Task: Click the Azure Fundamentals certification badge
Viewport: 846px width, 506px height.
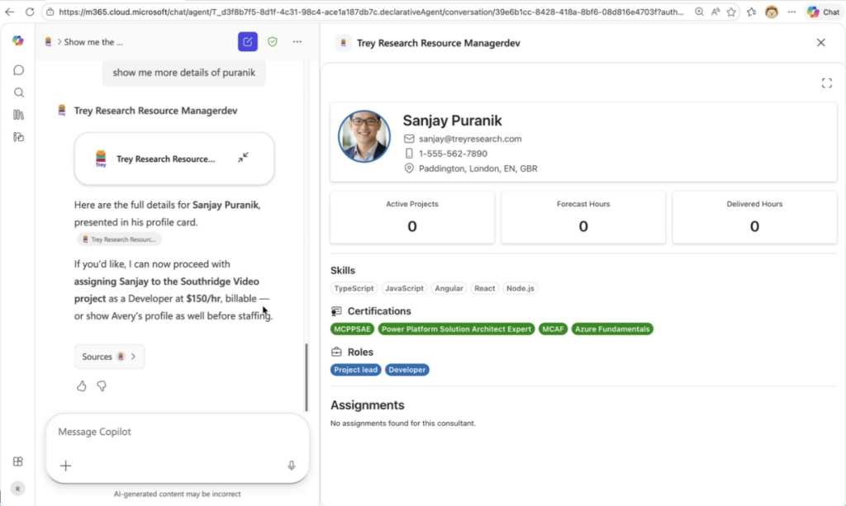Action: point(612,329)
